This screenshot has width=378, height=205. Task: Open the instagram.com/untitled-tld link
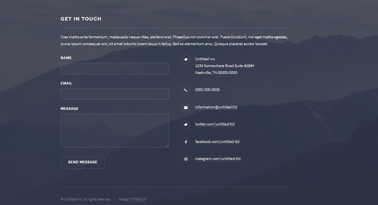tap(218, 158)
